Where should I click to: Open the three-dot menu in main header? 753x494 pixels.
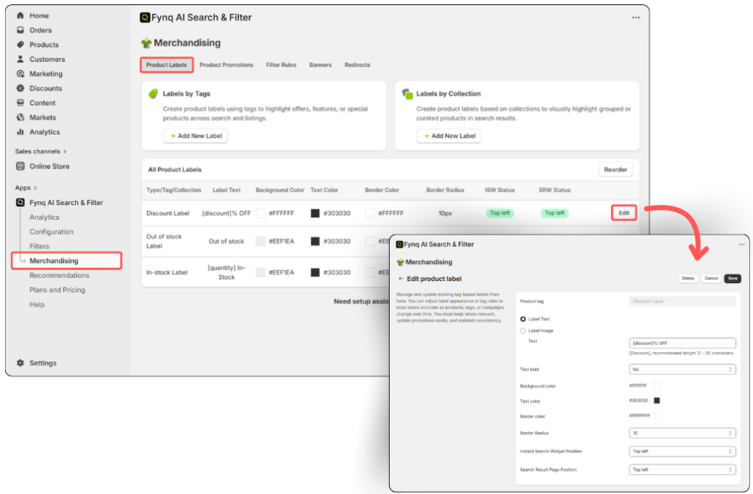click(636, 18)
